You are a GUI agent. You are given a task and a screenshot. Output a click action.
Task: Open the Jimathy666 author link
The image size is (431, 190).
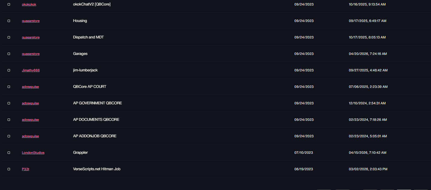click(31, 70)
